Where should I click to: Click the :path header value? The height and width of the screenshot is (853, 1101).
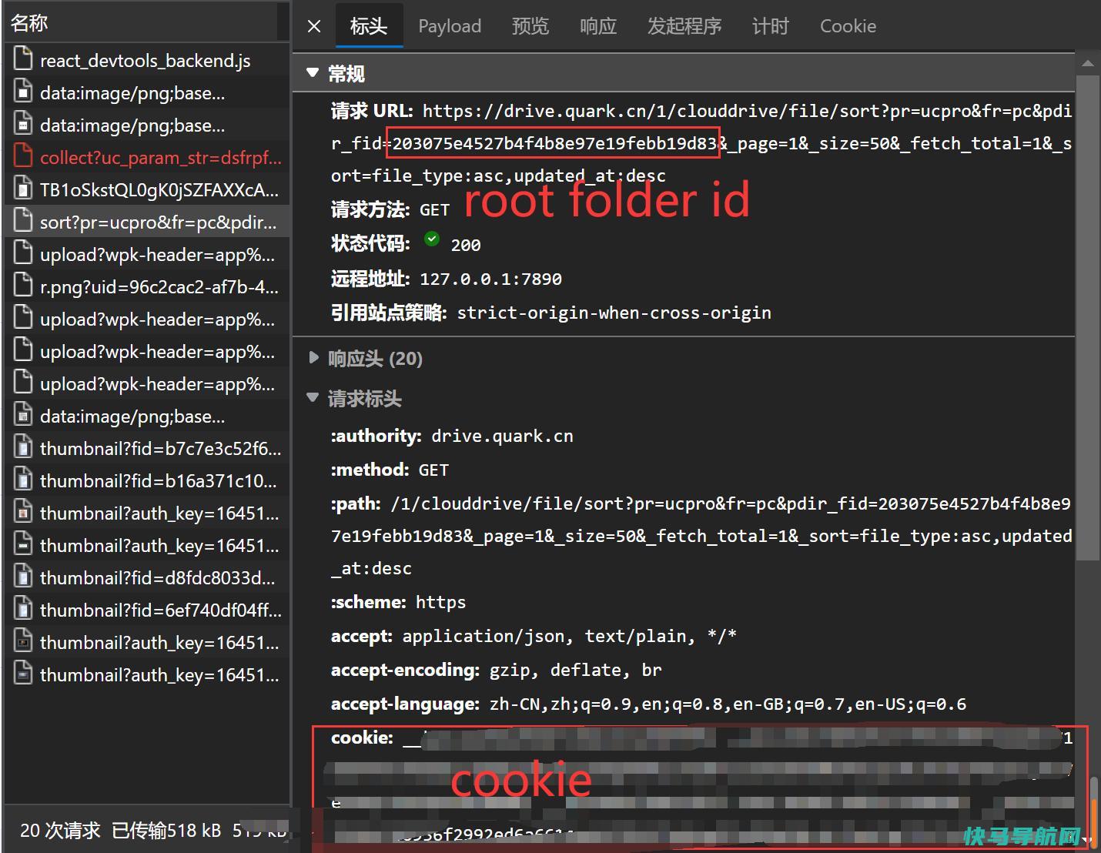(701, 536)
